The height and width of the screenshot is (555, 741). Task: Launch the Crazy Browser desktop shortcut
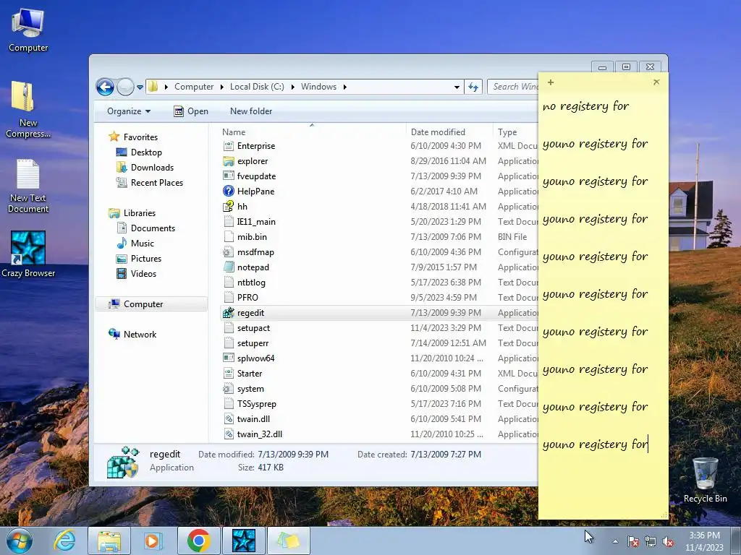28,254
